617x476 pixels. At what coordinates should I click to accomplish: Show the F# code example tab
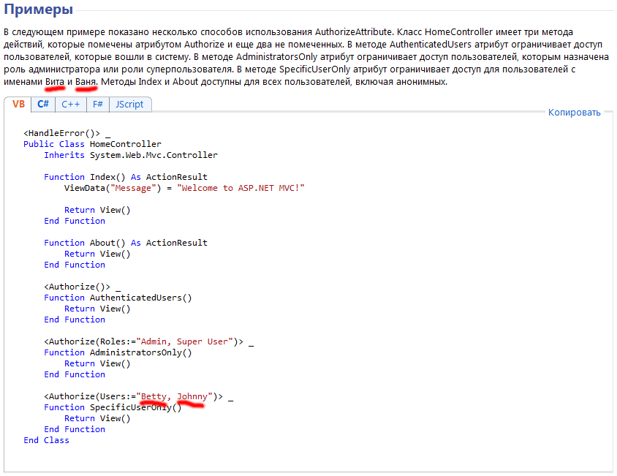click(x=96, y=105)
